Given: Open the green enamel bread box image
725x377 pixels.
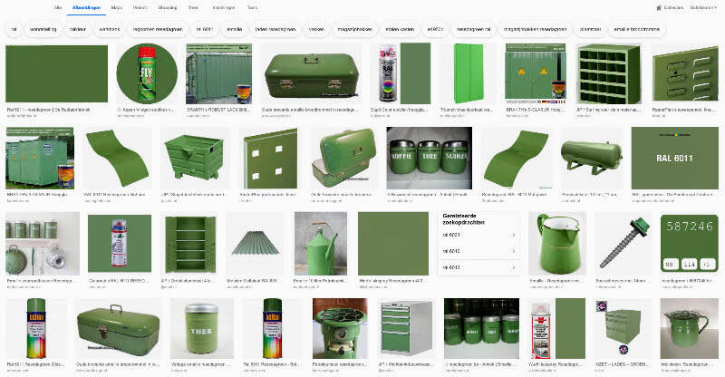Looking at the screenshot, I should click(312, 75).
